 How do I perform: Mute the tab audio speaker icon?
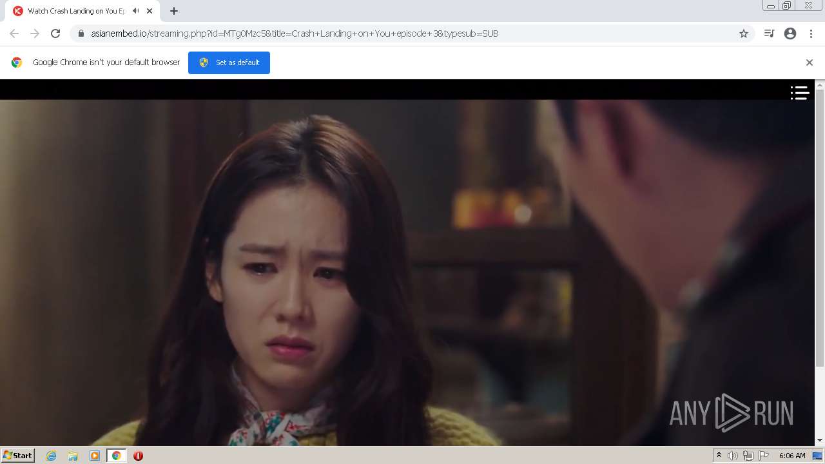click(135, 11)
